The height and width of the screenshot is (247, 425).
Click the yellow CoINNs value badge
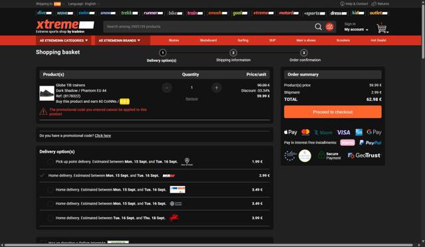pos(124,102)
